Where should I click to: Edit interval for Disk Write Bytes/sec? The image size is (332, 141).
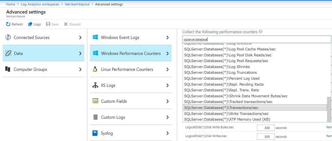coord(266,128)
